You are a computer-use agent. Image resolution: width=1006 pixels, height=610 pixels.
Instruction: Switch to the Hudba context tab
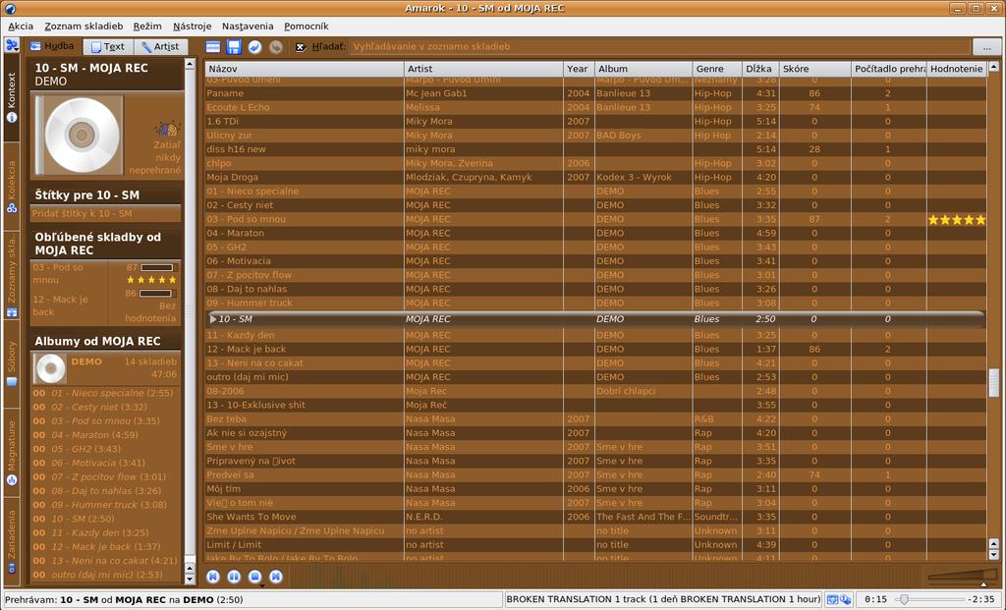(x=53, y=46)
